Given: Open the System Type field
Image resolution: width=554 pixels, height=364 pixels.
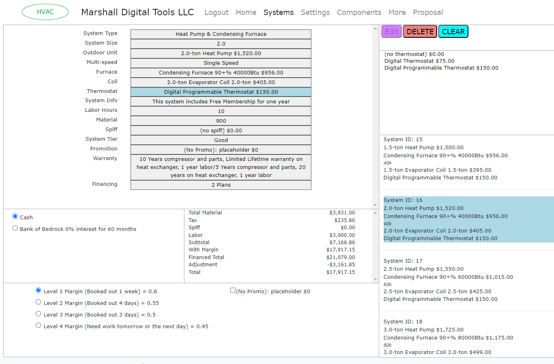Looking at the screenshot, I should click(221, 34).
